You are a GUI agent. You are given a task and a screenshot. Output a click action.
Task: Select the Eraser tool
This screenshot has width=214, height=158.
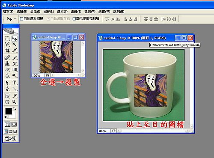coord(7,70)
